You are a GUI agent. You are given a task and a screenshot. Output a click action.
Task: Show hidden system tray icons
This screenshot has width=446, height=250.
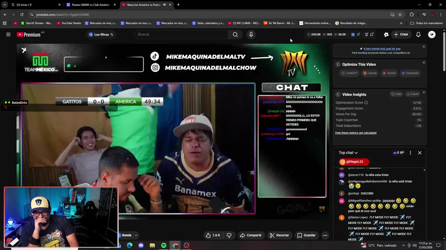click(x=403, y=245)
